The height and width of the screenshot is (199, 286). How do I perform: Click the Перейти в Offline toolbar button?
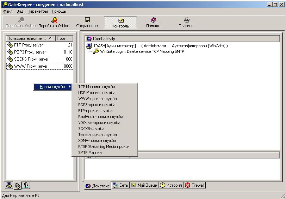pyautogui.click(x=54, y=23)
